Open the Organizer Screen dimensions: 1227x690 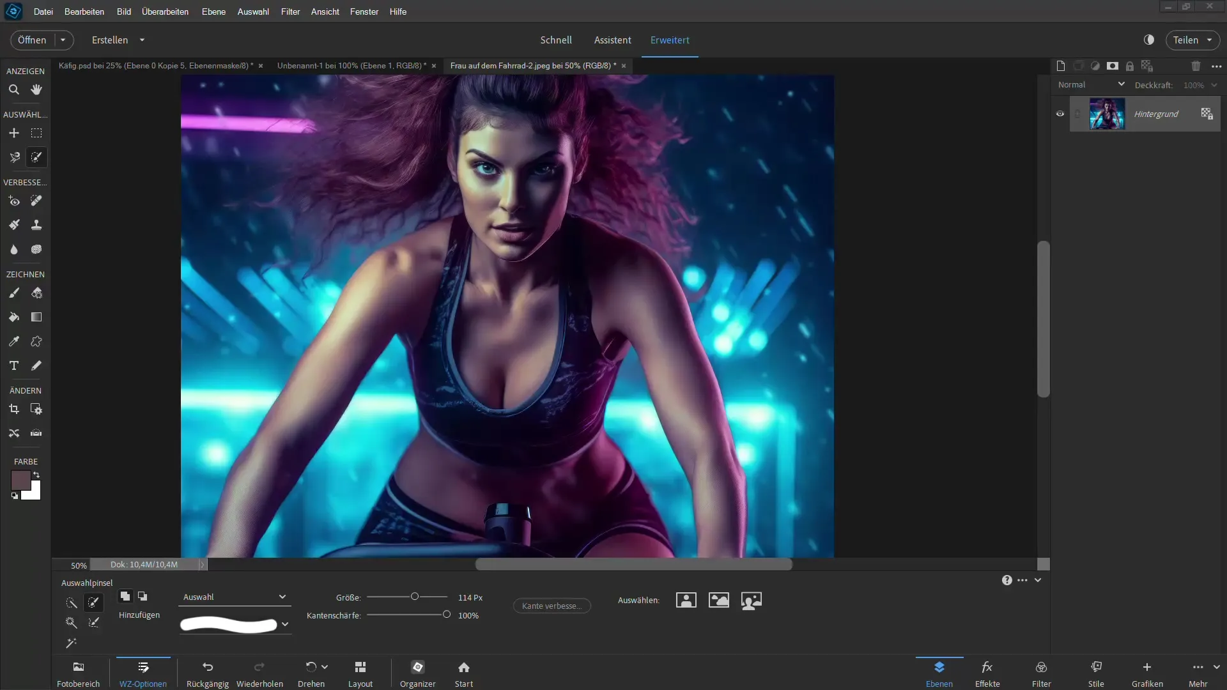click(418, 673)
